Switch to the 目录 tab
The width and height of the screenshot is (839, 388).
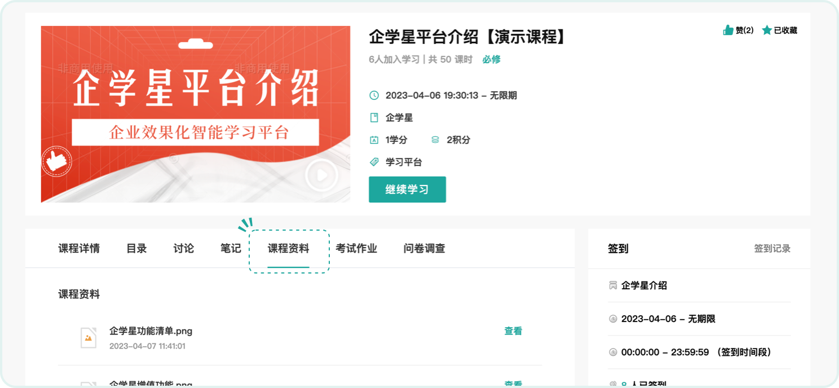pos(136,249)
